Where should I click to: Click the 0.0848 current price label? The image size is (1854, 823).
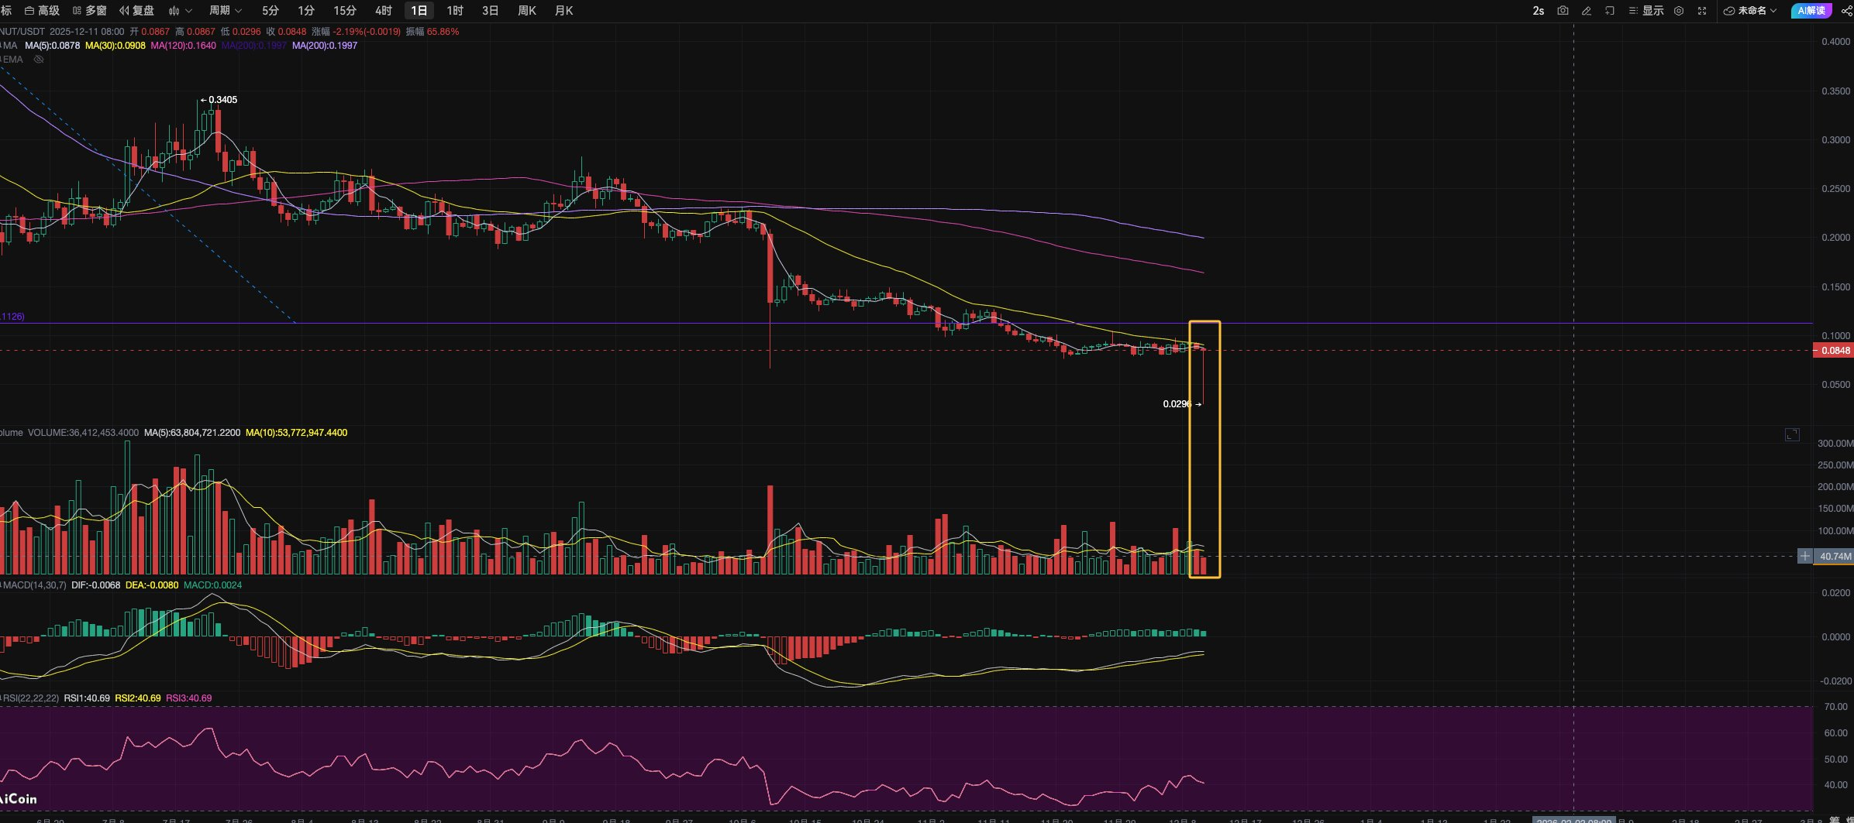coord(1835,351)
